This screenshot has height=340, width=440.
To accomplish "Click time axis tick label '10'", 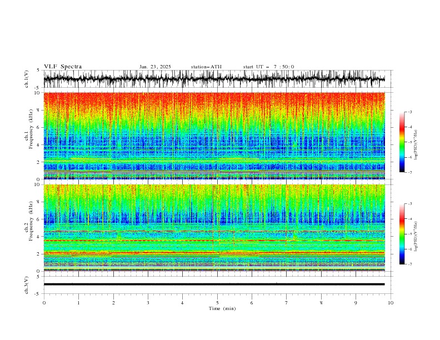I will click(391, 303).
